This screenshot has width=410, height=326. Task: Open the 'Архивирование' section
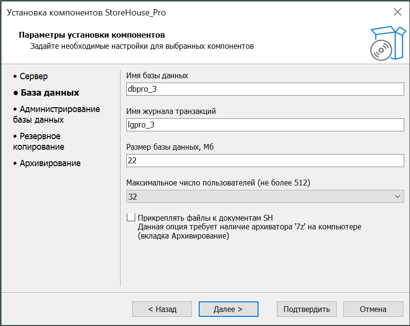tap(50, 163)
